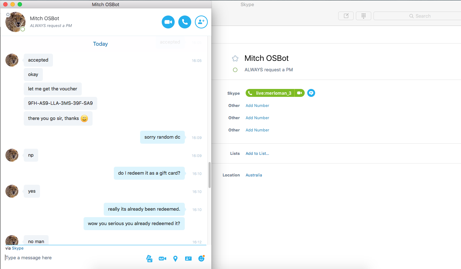Click 'wow you serious you already redeemed it?' message
461x269 pixels.
[134, 224]
